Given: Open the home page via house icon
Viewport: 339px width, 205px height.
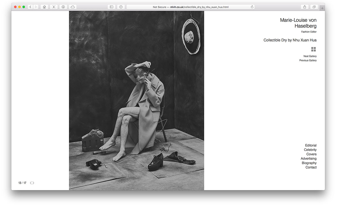Looking at the screenshot, I should click(44, 7).
